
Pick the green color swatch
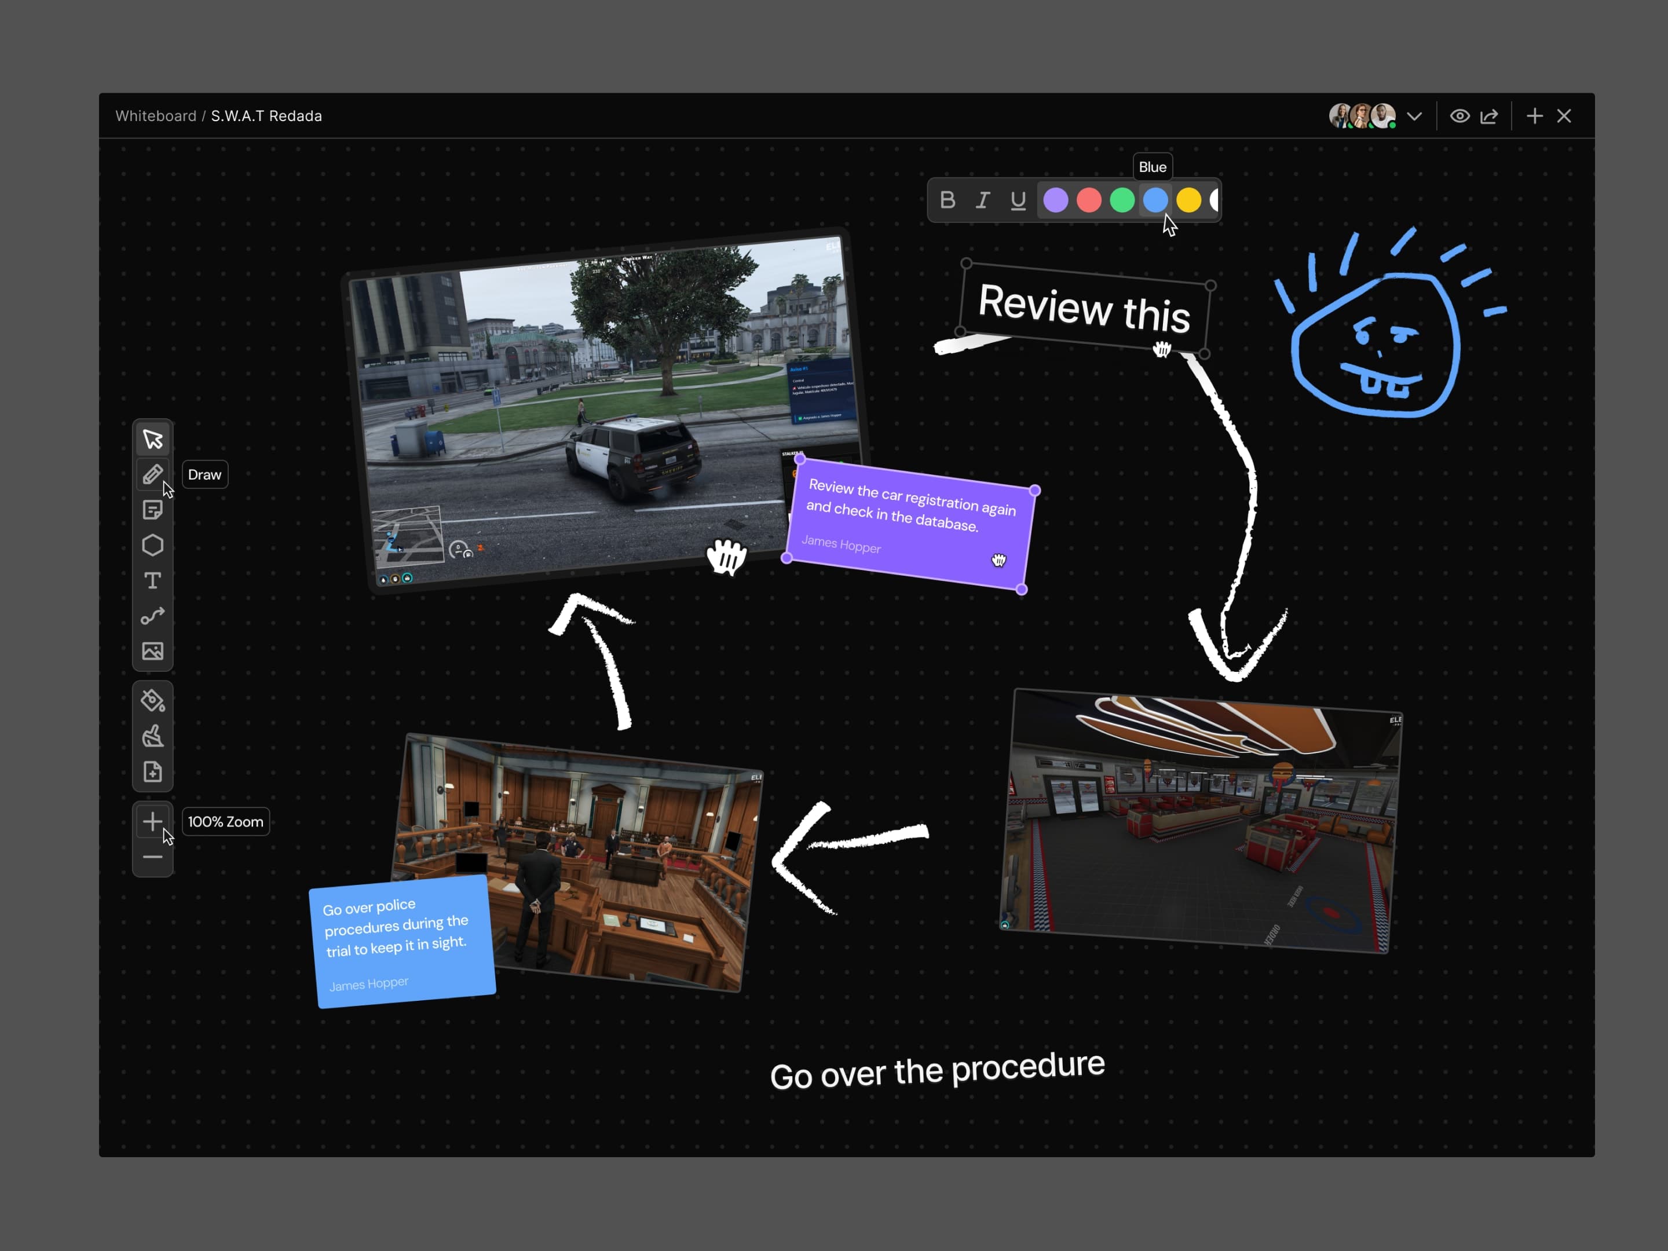pos(1122,200)
